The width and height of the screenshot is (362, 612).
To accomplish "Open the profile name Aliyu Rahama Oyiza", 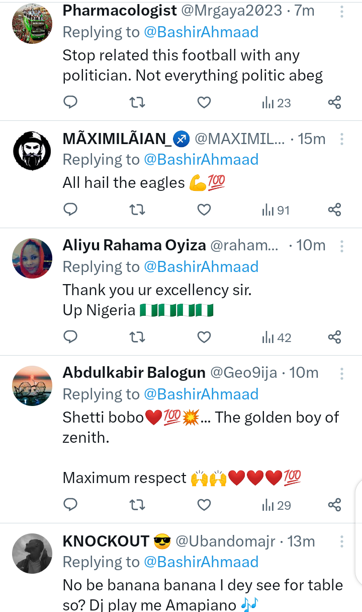I will click(134, 245).
